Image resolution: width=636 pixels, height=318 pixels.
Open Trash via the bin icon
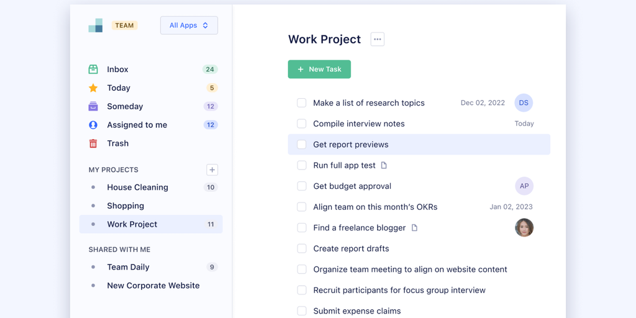click(93, 143)
